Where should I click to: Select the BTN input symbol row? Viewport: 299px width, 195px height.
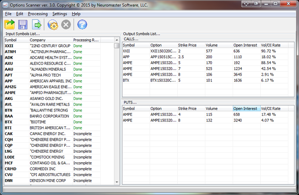click(52, 110)
